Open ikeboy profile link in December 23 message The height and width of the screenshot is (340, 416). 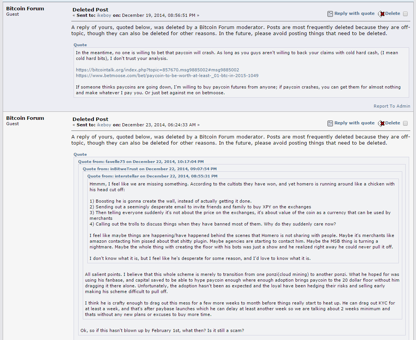point(104,125)
